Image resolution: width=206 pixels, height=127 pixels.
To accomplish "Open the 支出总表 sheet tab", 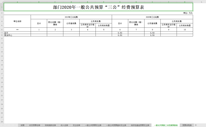I will (x=76, y=125).
